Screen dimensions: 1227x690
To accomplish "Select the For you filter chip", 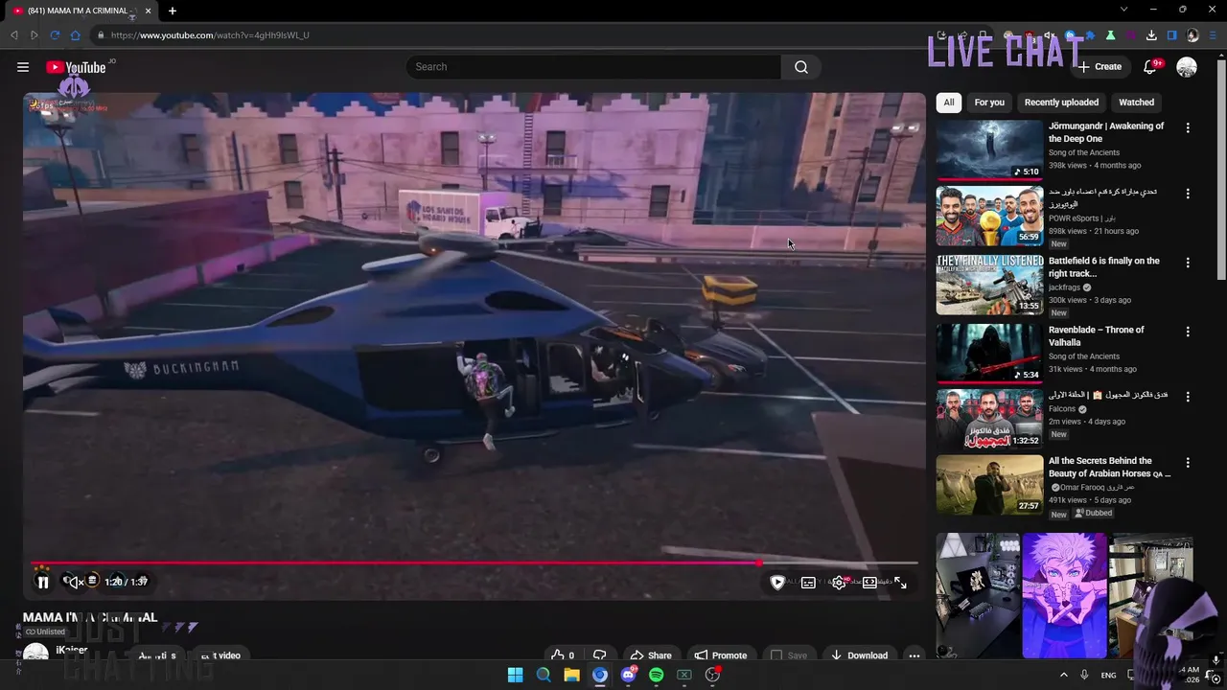I will (x=989, y=103).
